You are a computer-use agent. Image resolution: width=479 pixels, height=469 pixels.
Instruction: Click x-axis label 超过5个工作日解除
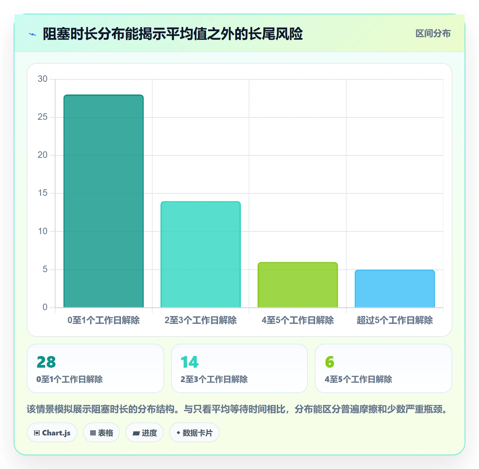tap(395, 320)
